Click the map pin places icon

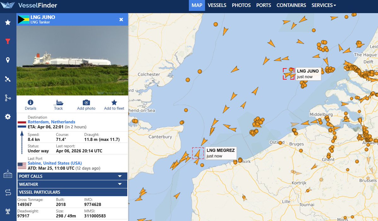click(x=8, y=60)
